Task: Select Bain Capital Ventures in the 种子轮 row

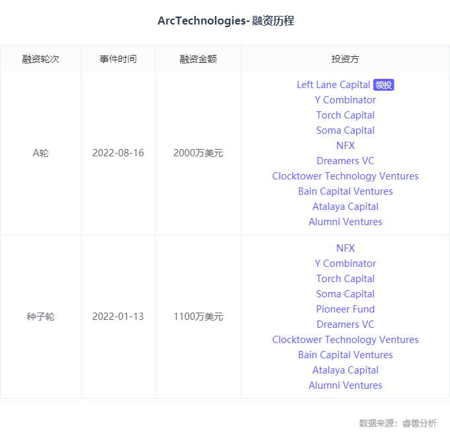Action: click(345, 355)
